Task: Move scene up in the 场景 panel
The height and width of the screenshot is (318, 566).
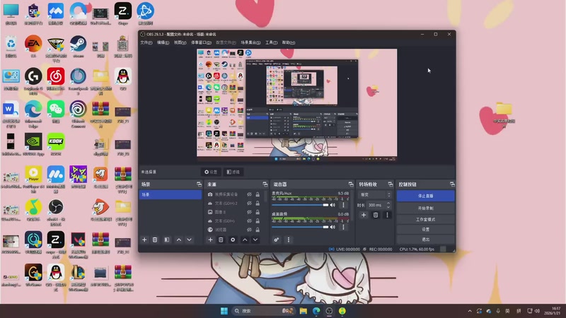Action: pyautogui.click(x=179, y=240)
